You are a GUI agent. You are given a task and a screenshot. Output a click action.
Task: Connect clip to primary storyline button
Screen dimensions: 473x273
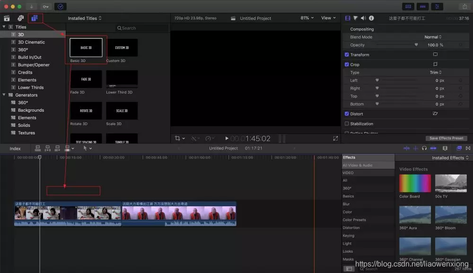(38, 148)
